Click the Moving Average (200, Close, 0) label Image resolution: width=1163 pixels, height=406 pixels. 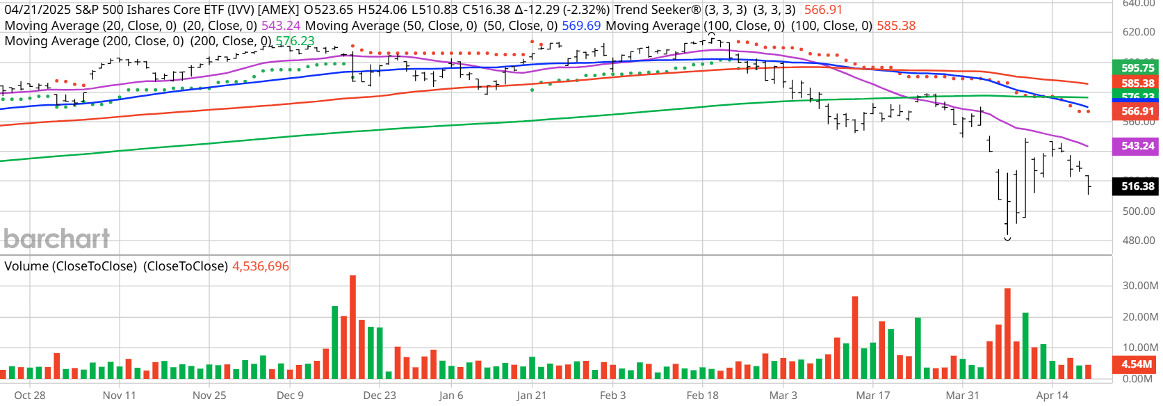coord(95,41)
